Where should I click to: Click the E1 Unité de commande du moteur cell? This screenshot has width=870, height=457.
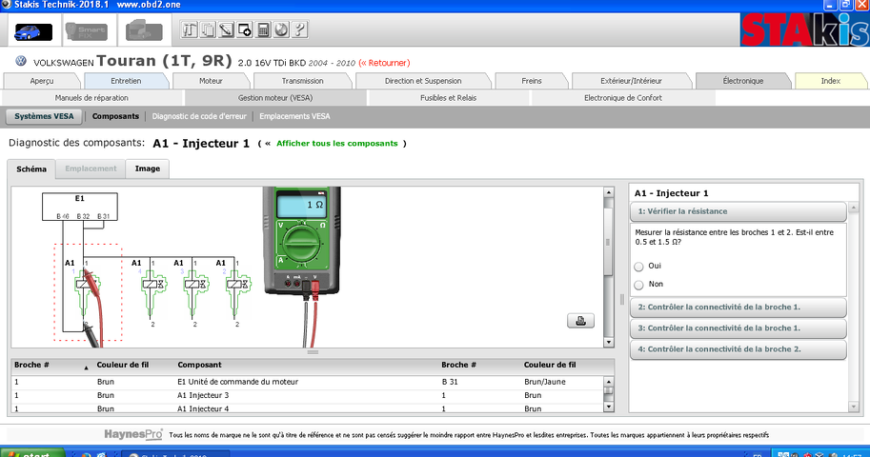coord(238,382)
